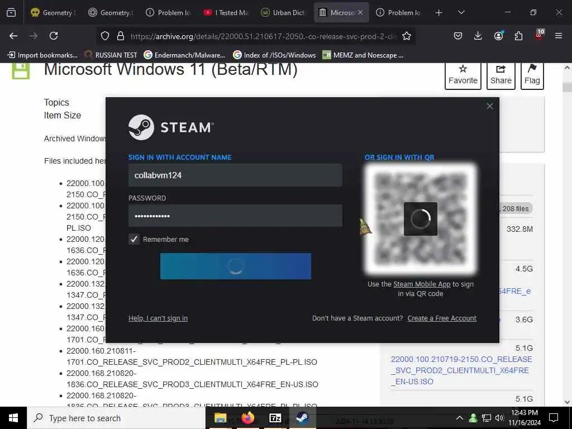Click the Steam QR code image
Image resolution: width=572 pixels, height=429 pixels.
pyautogui.click(x=421, y=219)
